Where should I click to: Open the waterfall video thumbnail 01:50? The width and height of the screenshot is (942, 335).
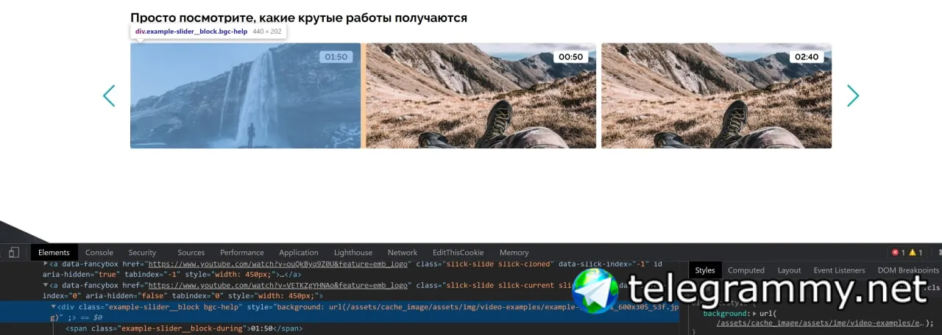point(245,96)
